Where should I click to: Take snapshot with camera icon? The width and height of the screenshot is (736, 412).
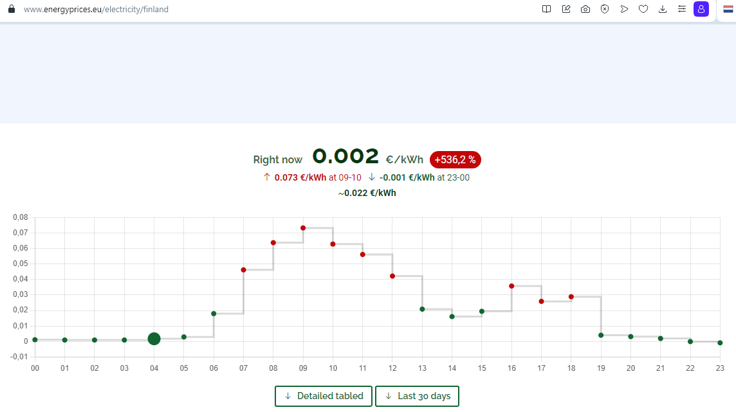(x=585, y=9)
